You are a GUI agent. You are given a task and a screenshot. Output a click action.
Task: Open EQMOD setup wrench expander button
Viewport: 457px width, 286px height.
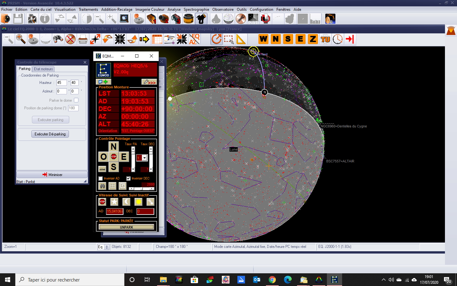point(149,82)
